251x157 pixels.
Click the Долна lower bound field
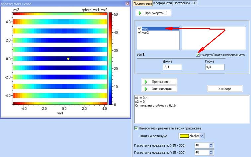tap(172, 67)
